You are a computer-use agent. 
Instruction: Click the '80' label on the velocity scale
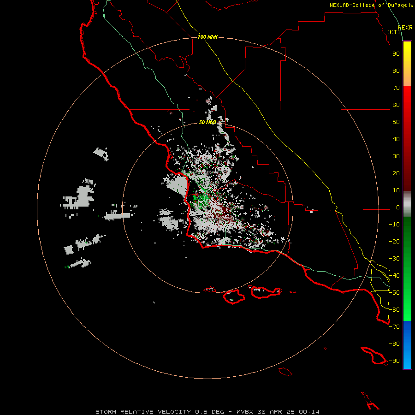pos(396,71)
